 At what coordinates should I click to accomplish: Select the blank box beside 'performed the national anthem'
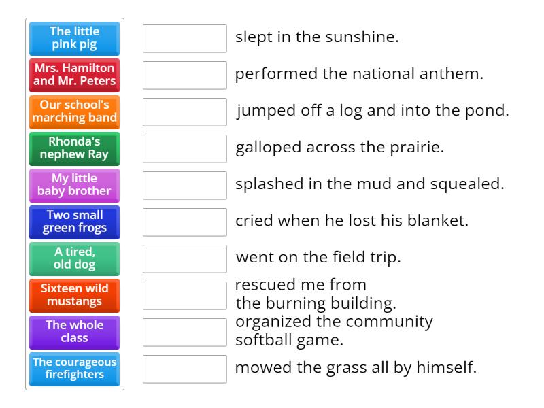click(185, 75)
